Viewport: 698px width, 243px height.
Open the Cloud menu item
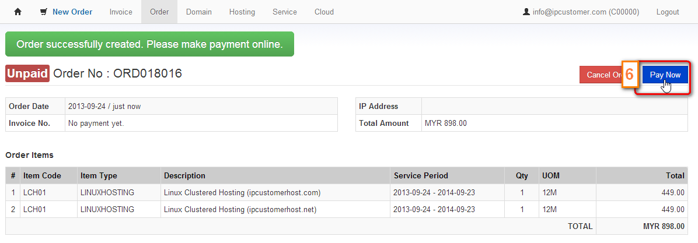(x=324, y=12)
